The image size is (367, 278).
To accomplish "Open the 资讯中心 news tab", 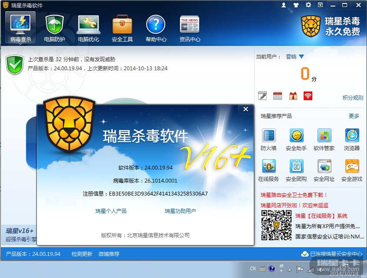I will pos(190,28).
